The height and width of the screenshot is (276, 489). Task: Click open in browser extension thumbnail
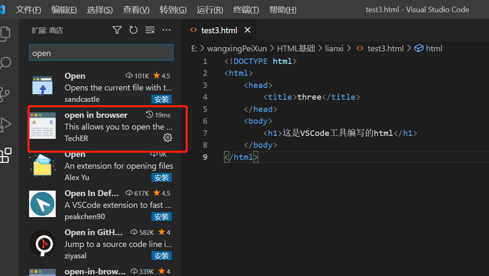click(x=43, y=125)
